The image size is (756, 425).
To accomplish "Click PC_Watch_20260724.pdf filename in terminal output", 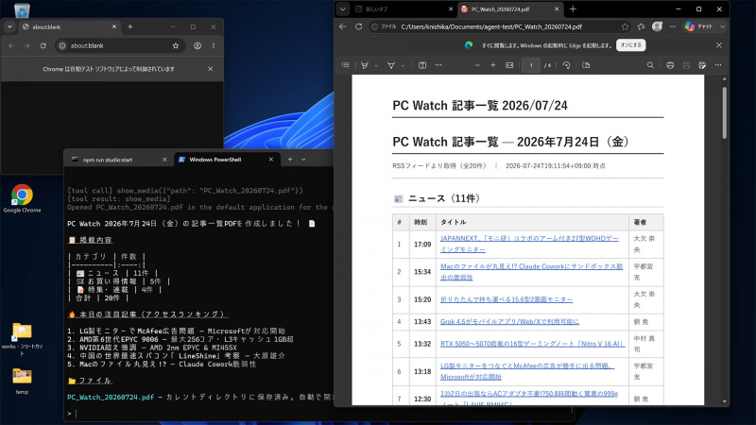I will [x=111, y=397].
